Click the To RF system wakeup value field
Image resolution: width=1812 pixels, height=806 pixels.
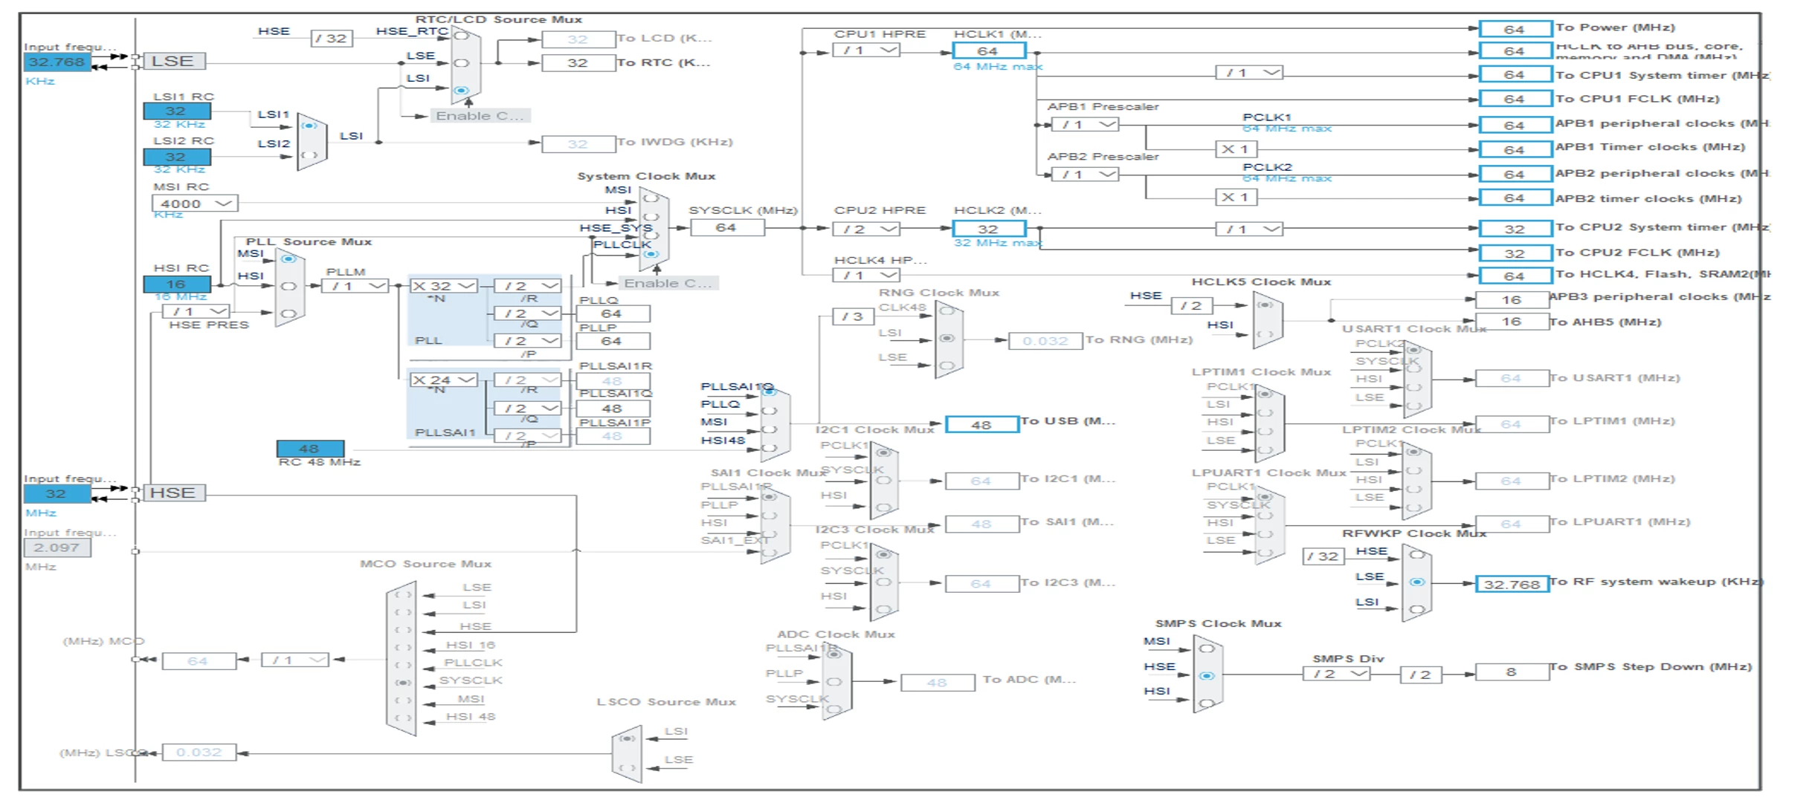pos(1512,584)
